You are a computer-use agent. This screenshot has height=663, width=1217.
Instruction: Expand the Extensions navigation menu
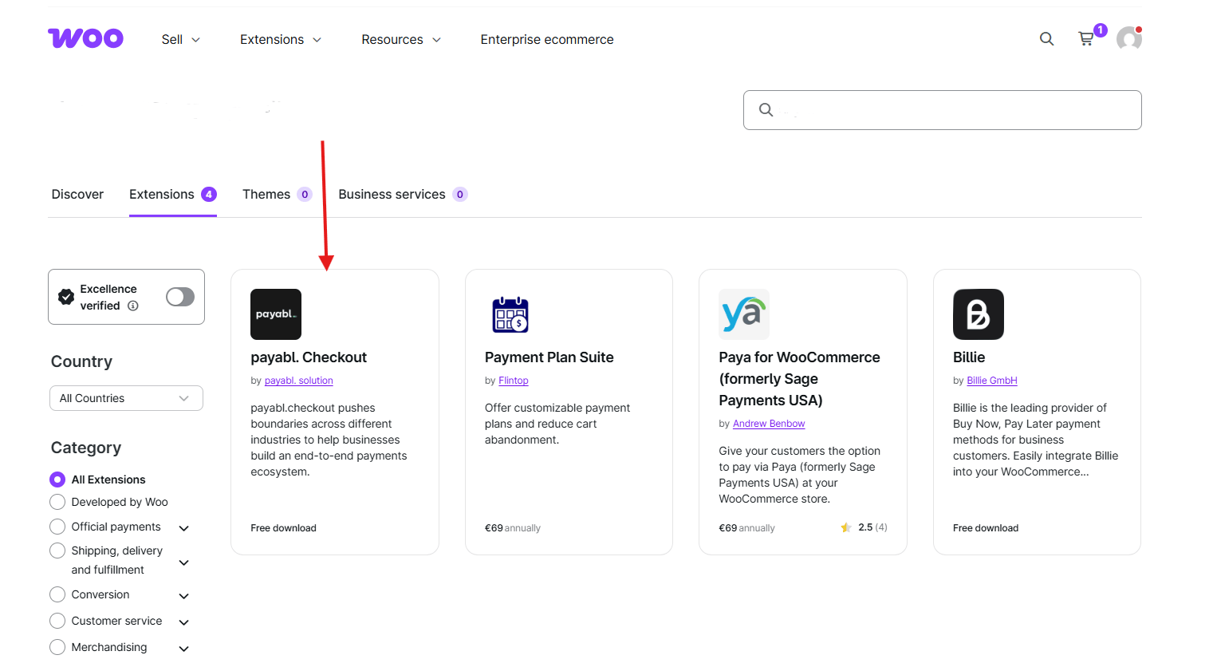click(x=281, y=39)
